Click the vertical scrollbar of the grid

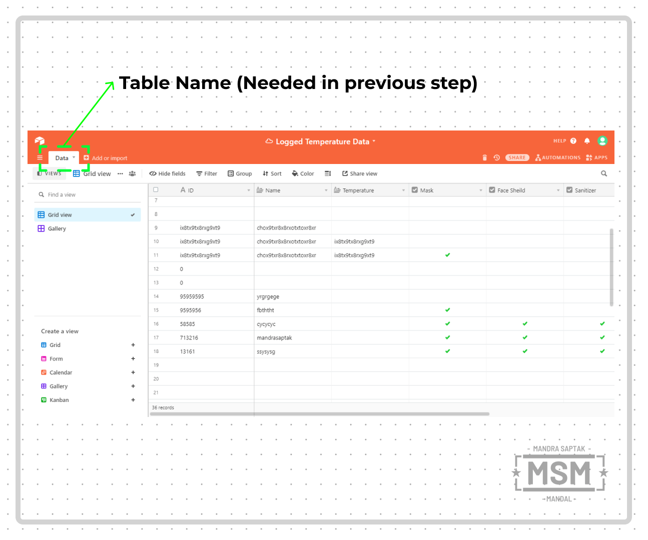[x=611, y=267]
